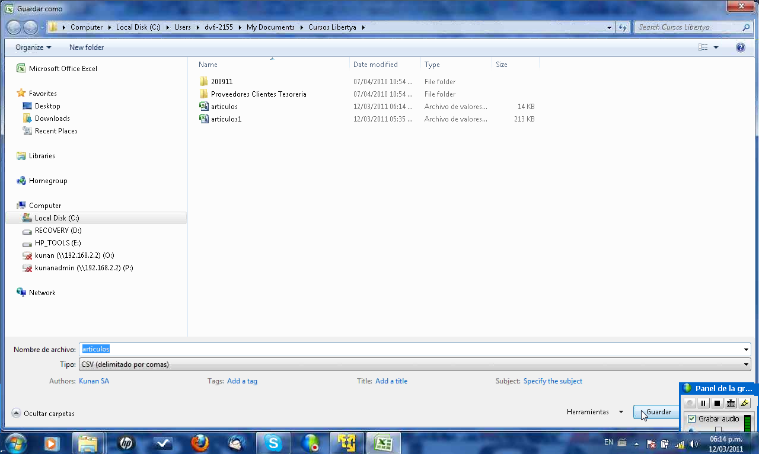This screenshot has height=454, width=759.
Task: Click the Add a title link
Action: [391, 381]
